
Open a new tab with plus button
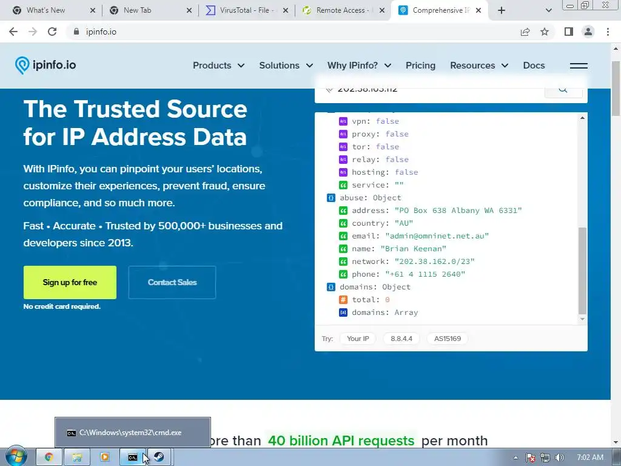502,10
